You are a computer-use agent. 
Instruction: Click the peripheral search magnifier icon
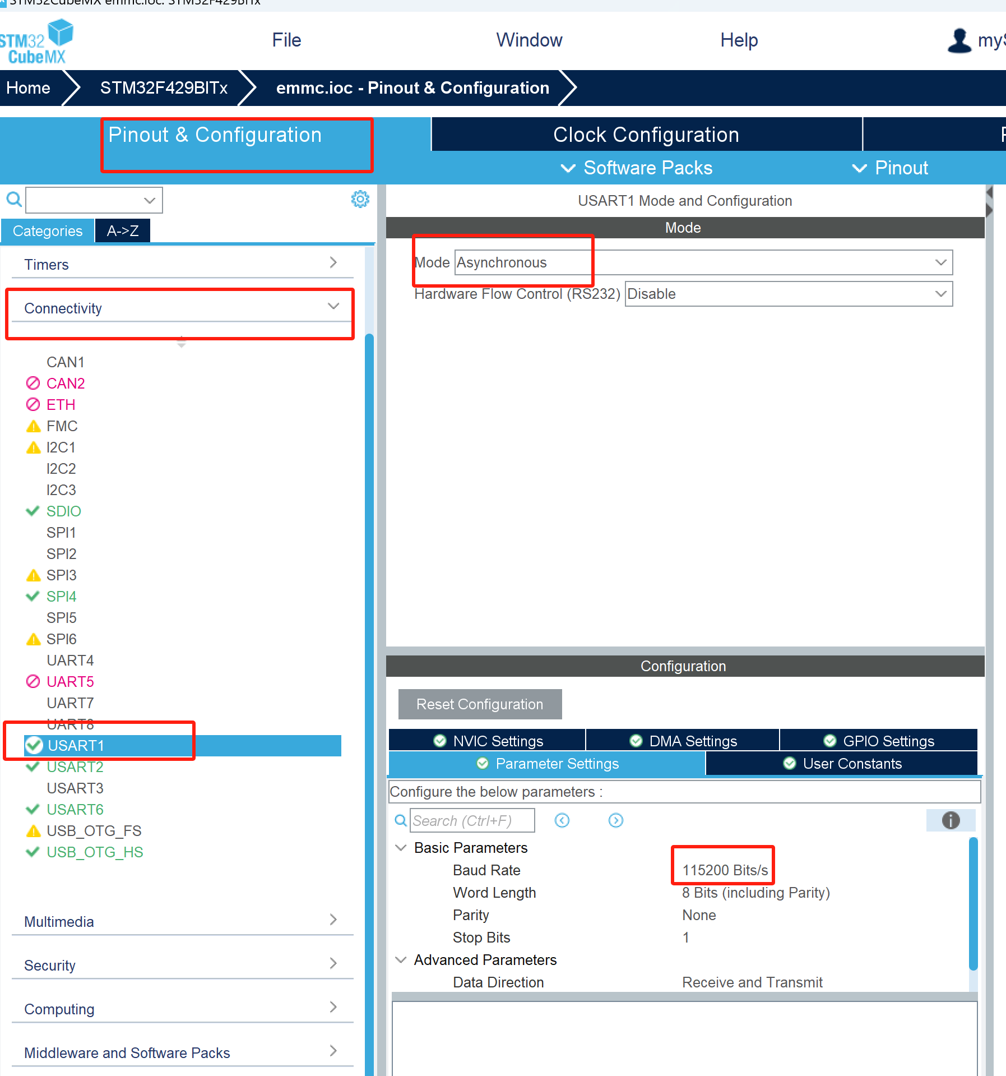13,200
